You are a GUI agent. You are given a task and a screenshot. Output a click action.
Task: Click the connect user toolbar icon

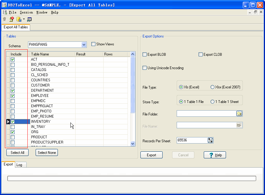[5, 19]
